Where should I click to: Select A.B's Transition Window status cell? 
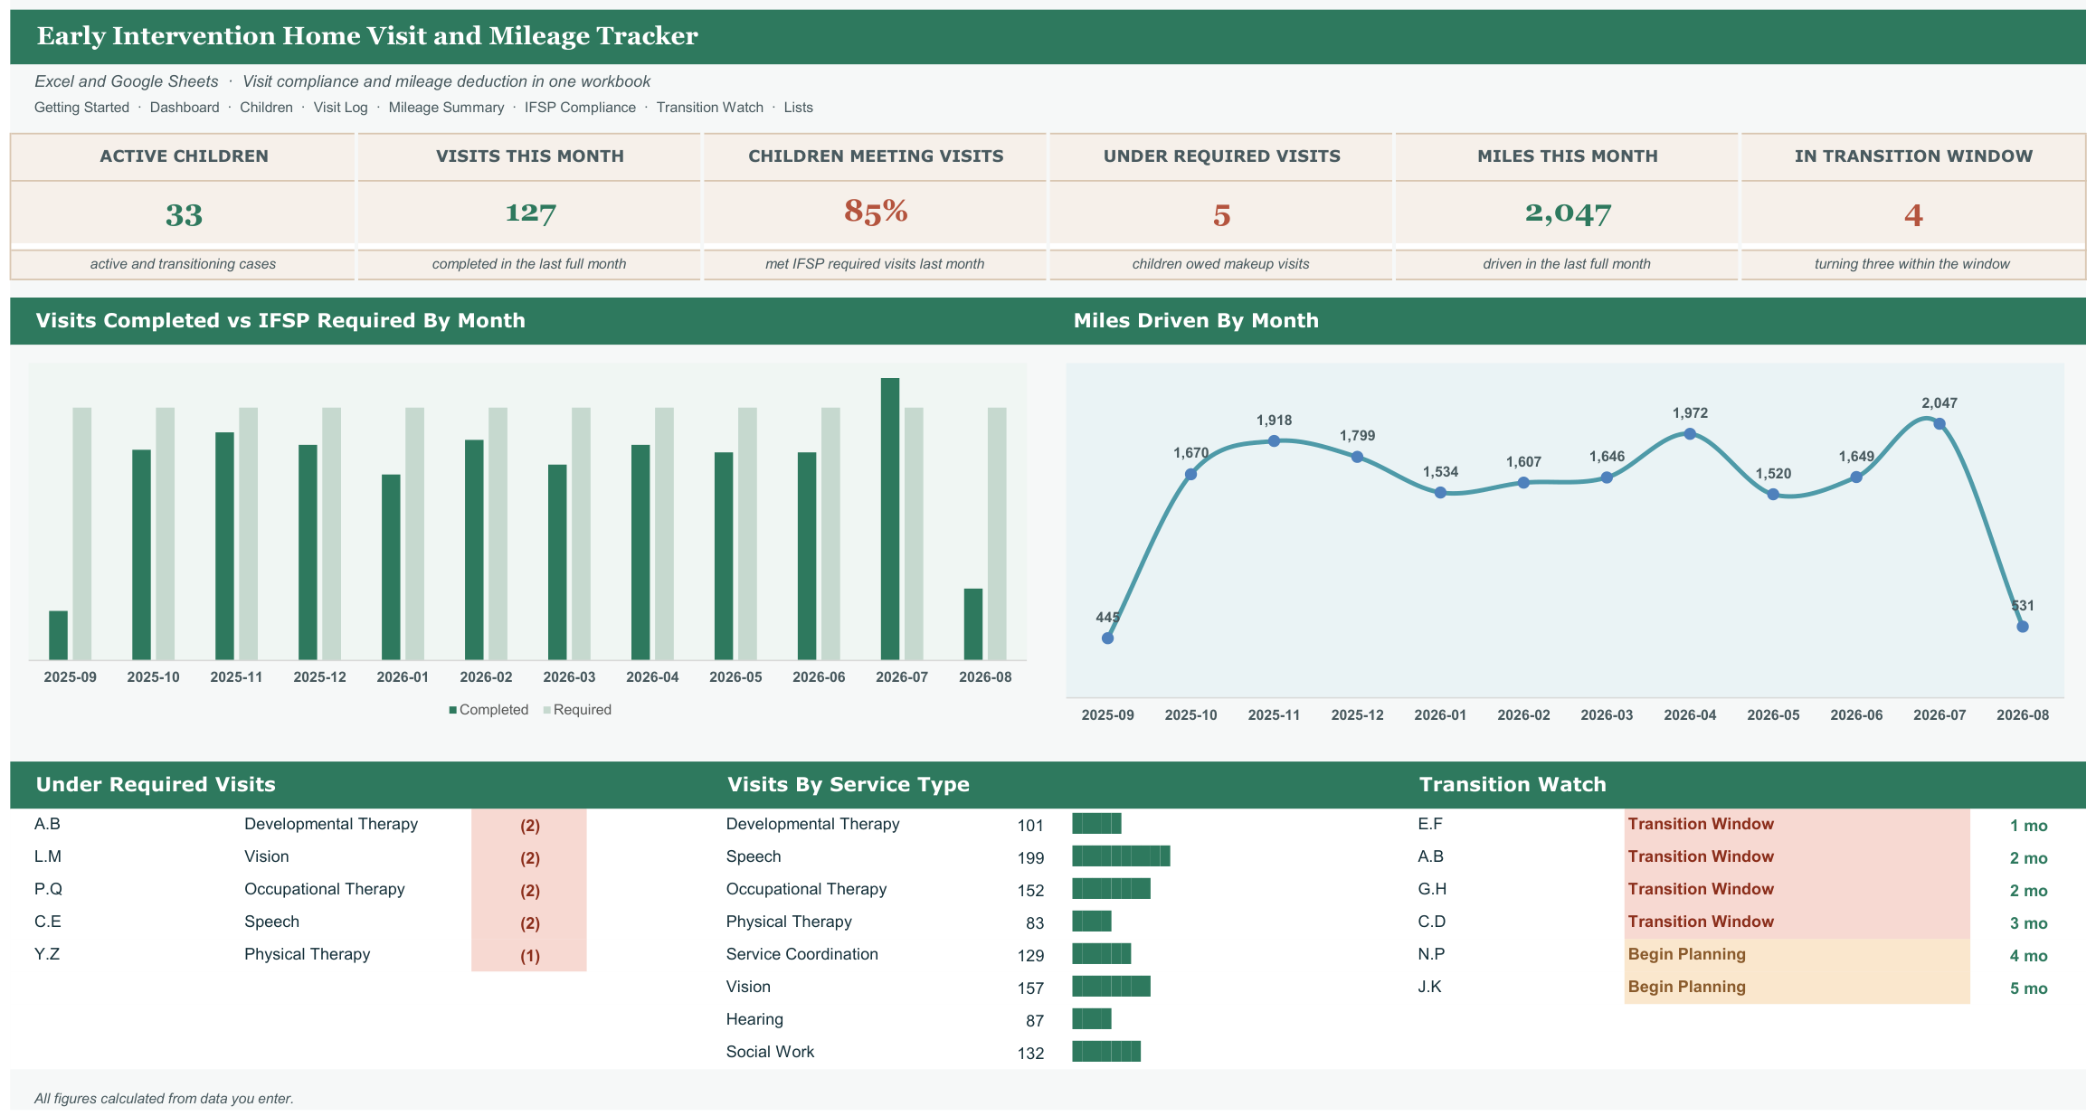1797,857
